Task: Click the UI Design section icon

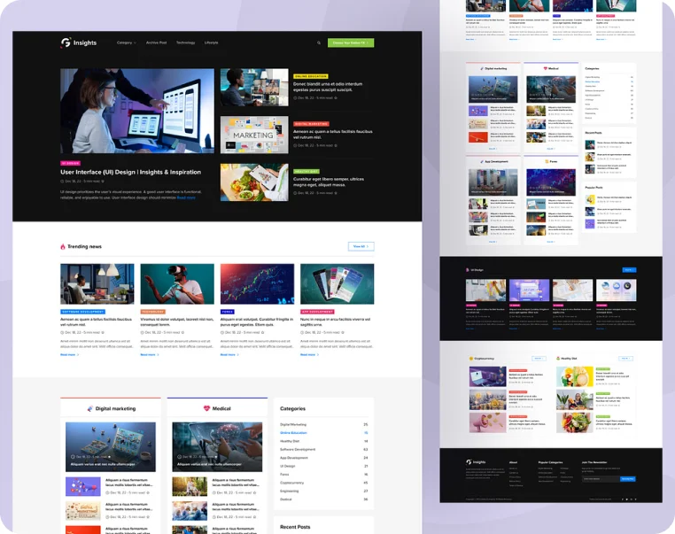Action: pyautogui.click(x=468, y=270)
